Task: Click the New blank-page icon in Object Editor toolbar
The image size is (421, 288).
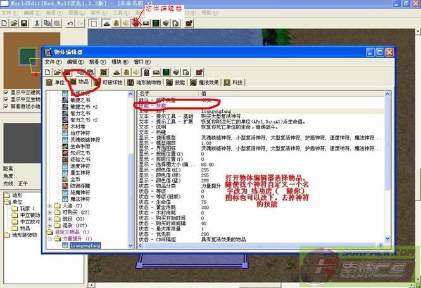Action: point(48,72)
